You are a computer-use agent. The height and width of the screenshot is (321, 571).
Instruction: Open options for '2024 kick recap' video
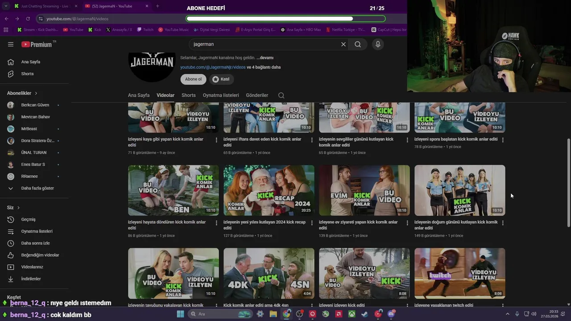tap(312, 223)
